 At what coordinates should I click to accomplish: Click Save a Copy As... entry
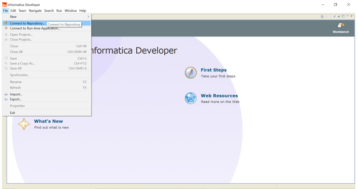(46, 63)
